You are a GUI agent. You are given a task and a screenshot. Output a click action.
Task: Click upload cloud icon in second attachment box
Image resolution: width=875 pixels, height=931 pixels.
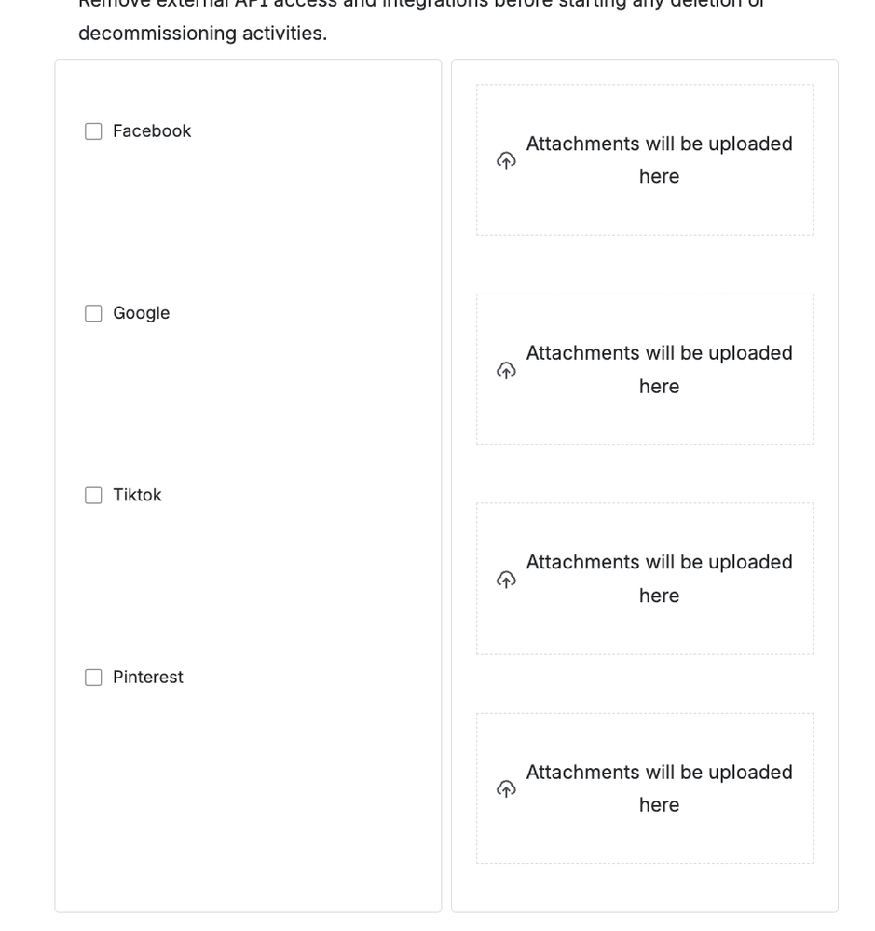506,370
